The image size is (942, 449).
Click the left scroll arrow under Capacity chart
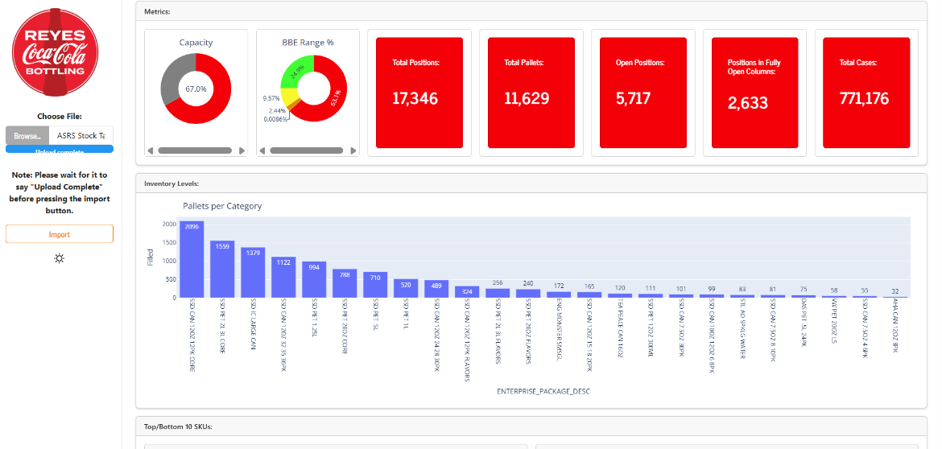[150, 150]
